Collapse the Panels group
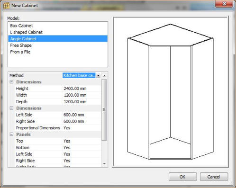 point(11,134)
